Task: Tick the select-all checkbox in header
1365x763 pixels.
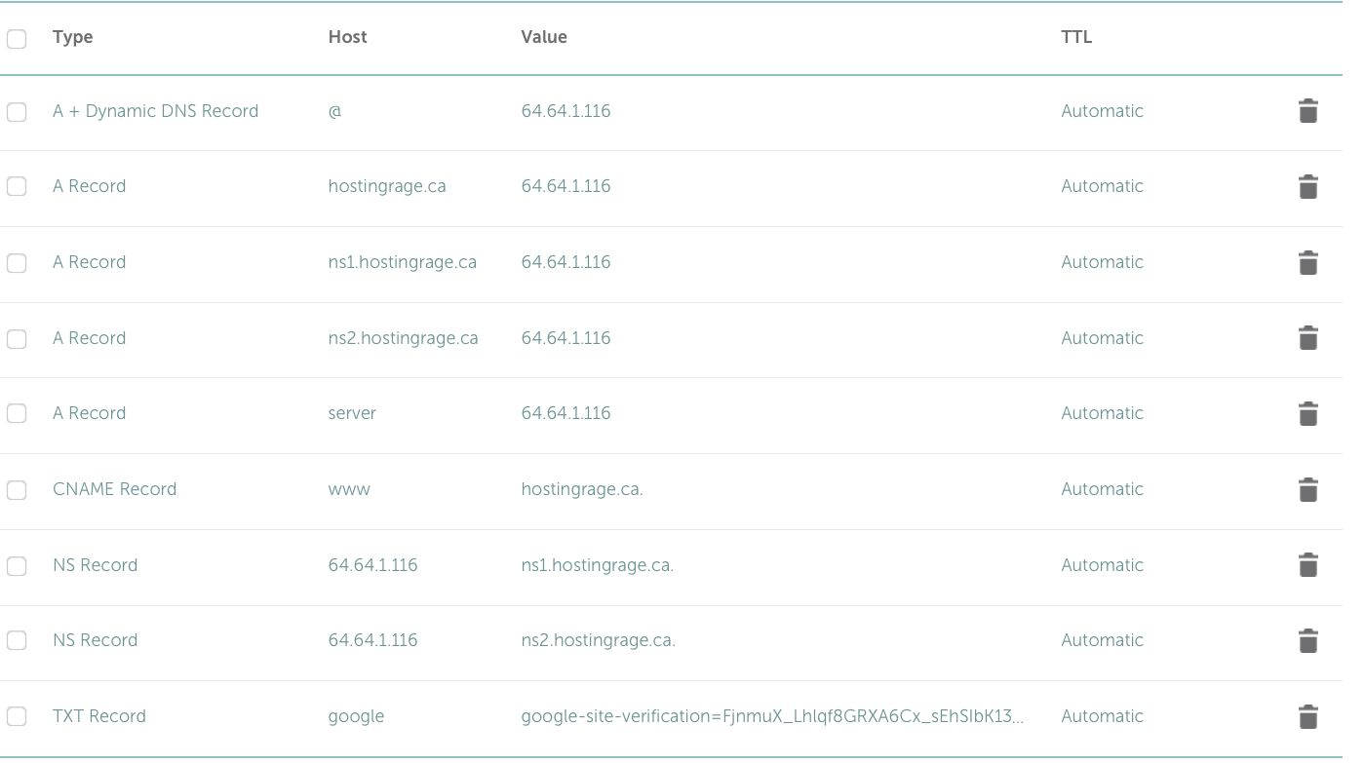Action: (17, 39)
